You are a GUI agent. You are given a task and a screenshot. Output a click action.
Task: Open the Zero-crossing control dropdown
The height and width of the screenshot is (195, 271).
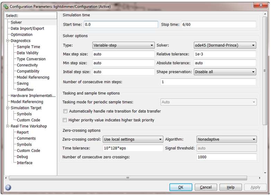click(x=133, y=139)
